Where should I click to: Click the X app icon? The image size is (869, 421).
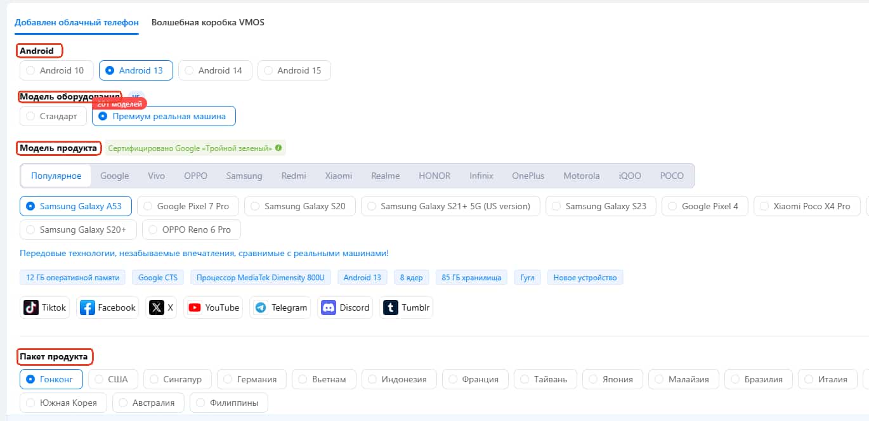pyautogui.click(x=156, y=308)
